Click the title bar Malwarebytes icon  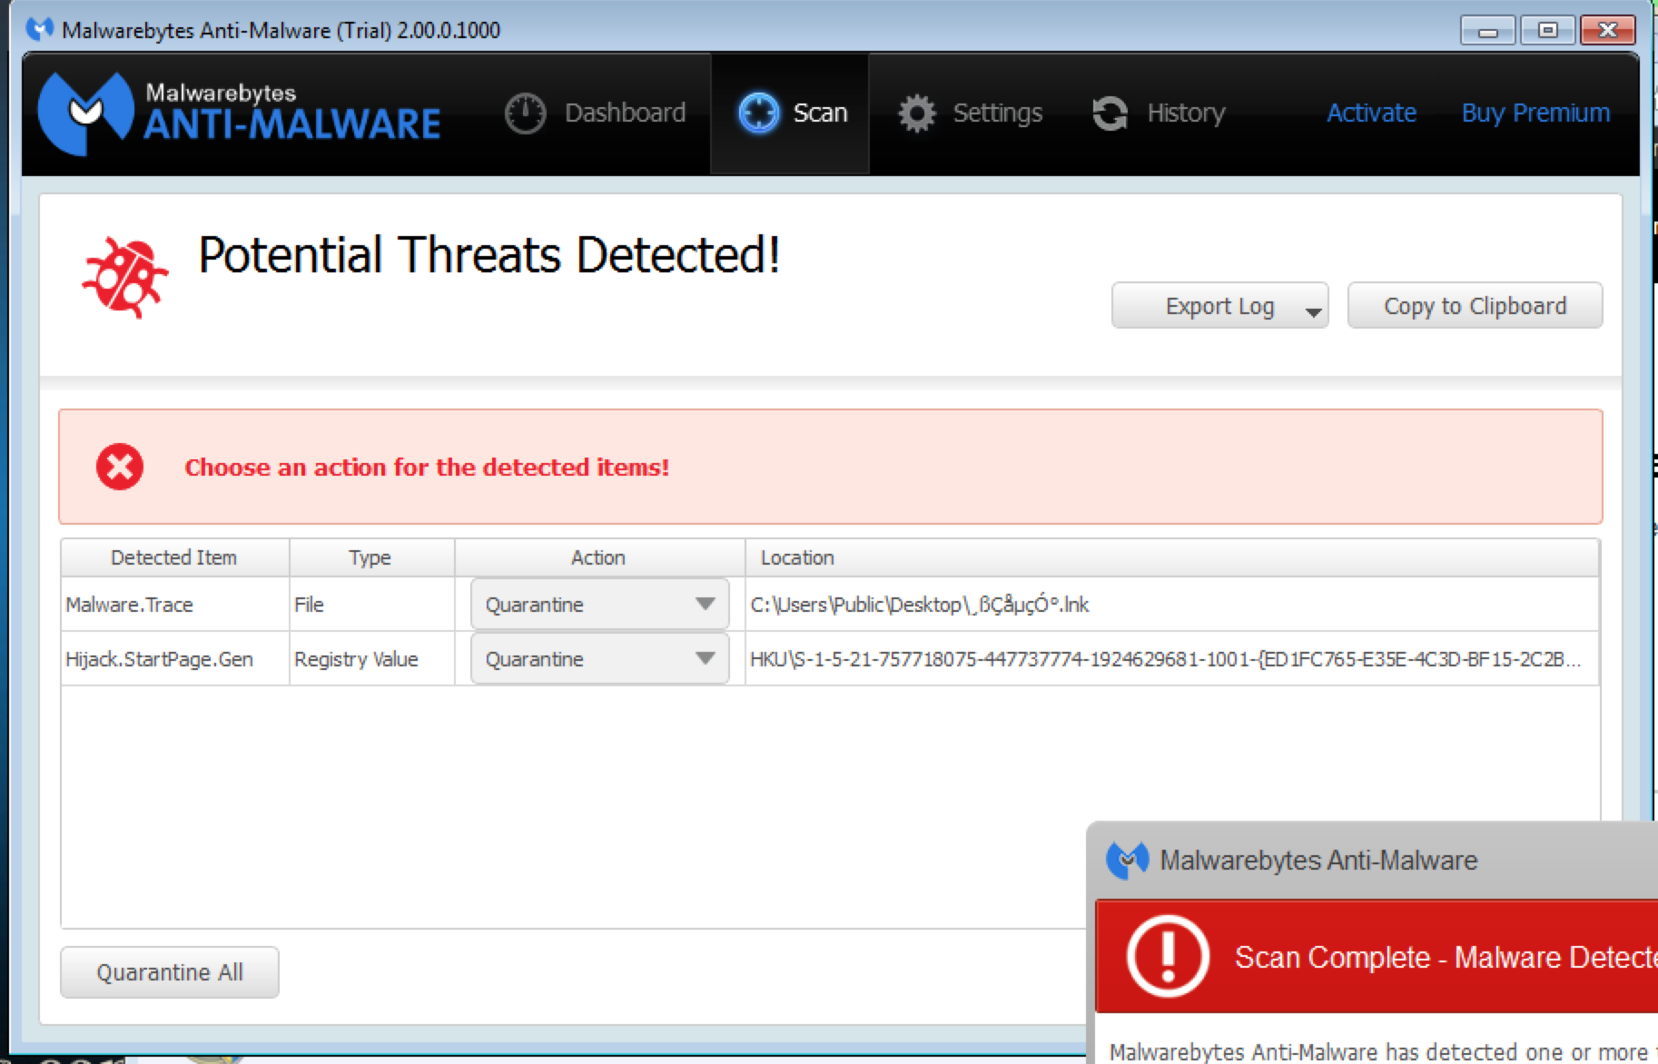tap(40, 30)
